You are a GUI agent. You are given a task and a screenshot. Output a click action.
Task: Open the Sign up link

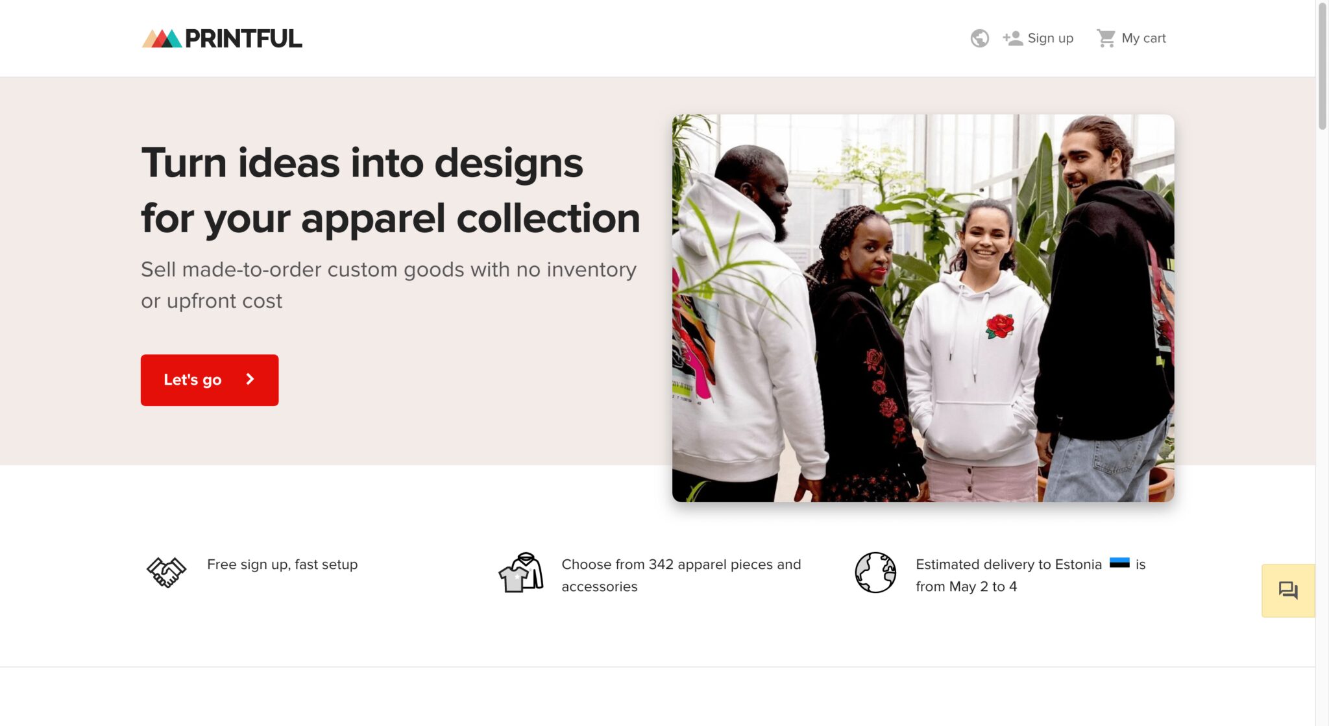[x=1050, y=38]
